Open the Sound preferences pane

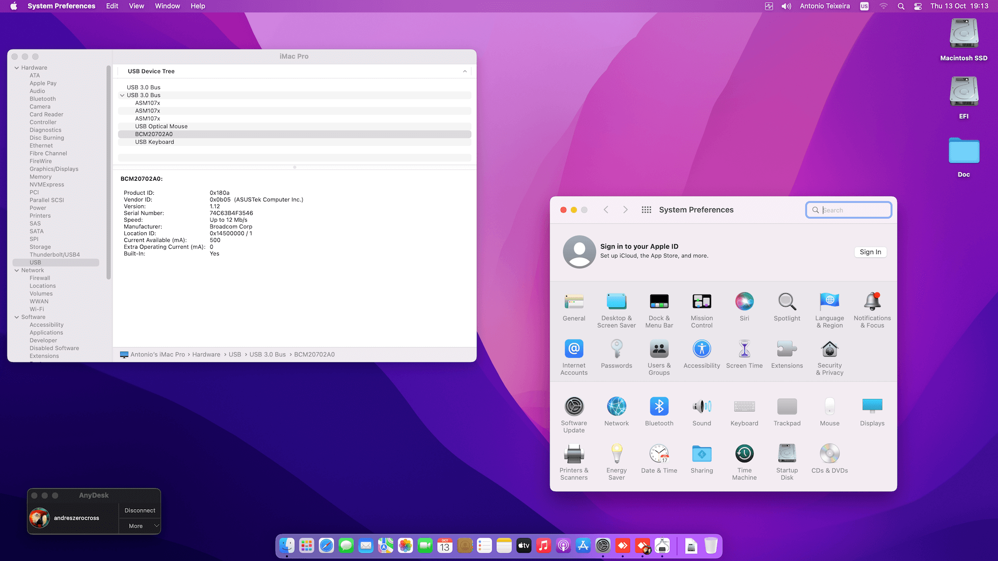(x=701, y=407)
